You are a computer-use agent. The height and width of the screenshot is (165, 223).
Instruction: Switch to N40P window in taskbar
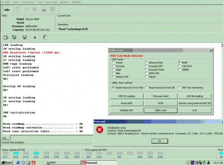click(62, 163)
